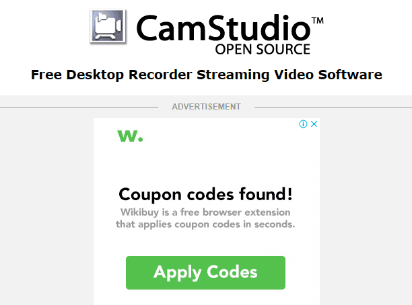Viewport: 412px width, 305px height.
Task: Click the green Wikibuy 'w.' logo
Action: coord(130,136)
